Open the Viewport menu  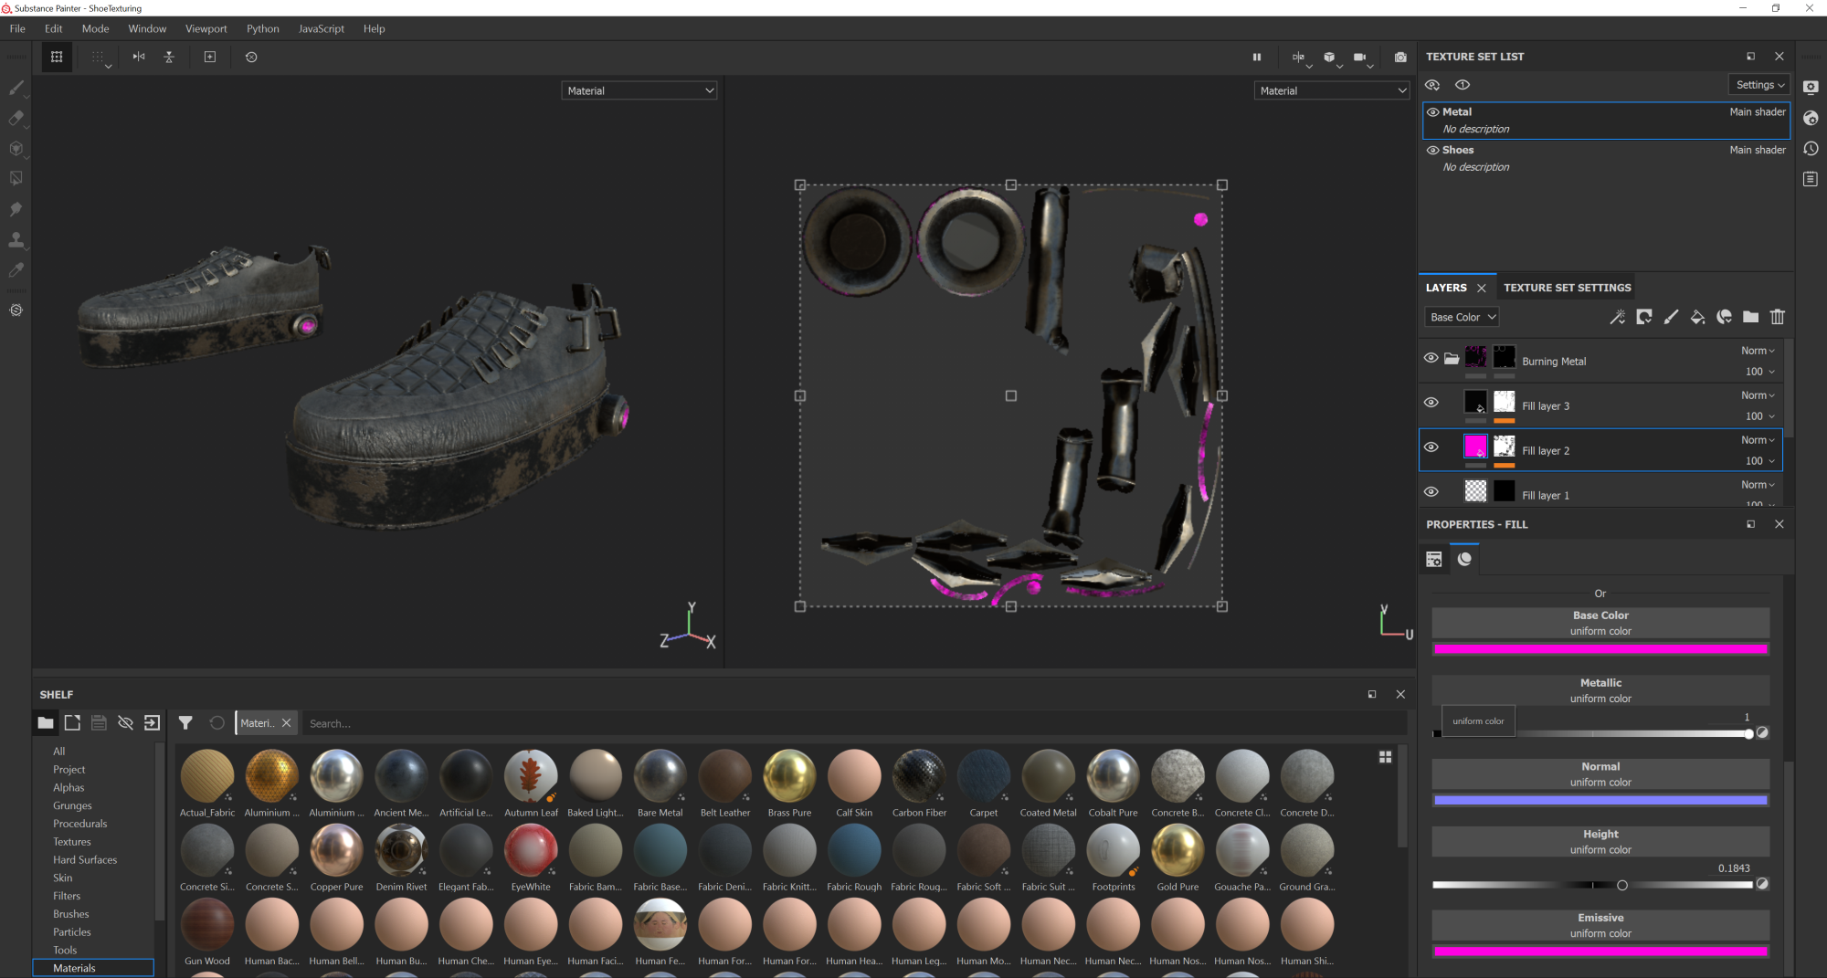tap(206, 28)
